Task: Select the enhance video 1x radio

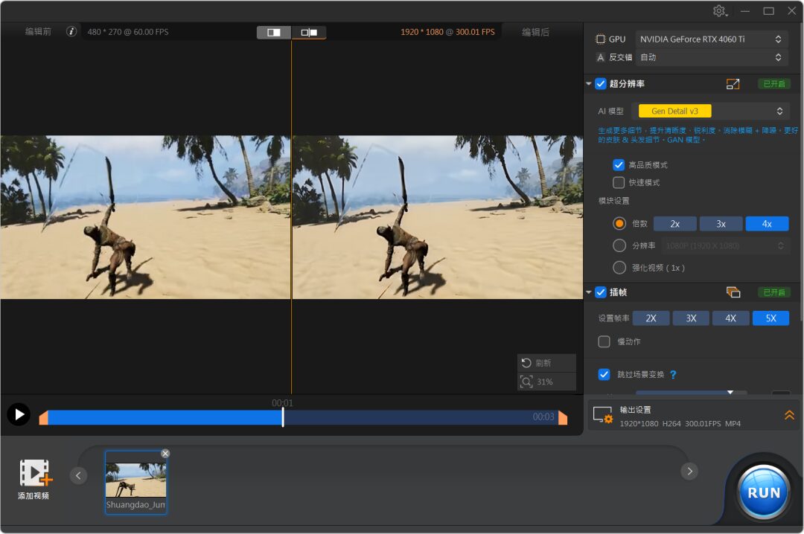Action: 619,268
